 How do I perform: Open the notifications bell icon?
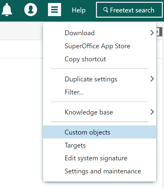coord(7,10)
